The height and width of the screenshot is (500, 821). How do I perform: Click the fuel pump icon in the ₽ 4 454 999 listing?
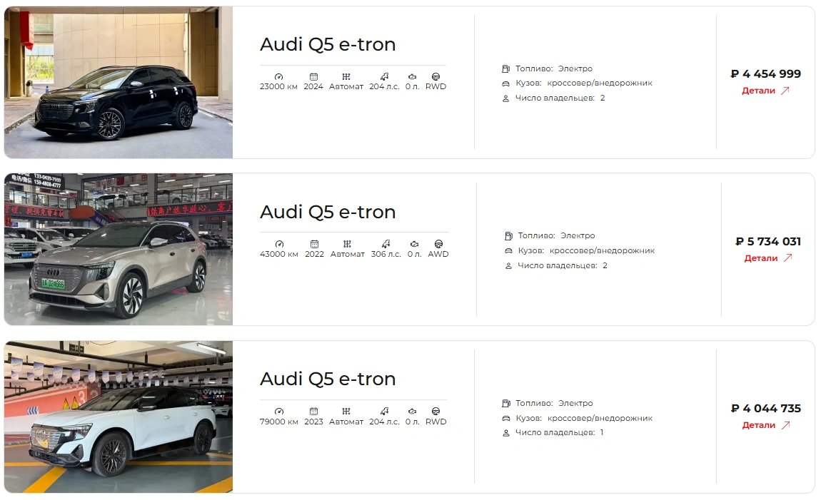(x=505, y=68)
